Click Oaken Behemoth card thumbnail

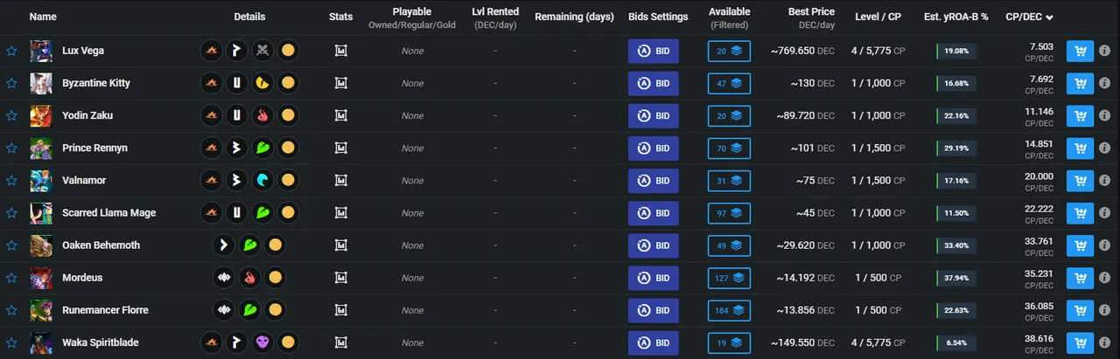[x=41, y=245]
